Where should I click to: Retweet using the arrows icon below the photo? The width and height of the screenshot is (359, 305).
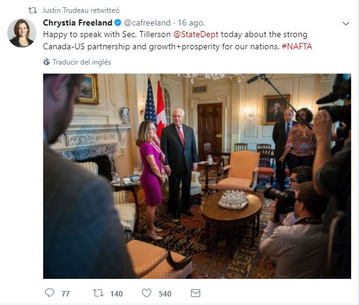(x=98, y=293)
